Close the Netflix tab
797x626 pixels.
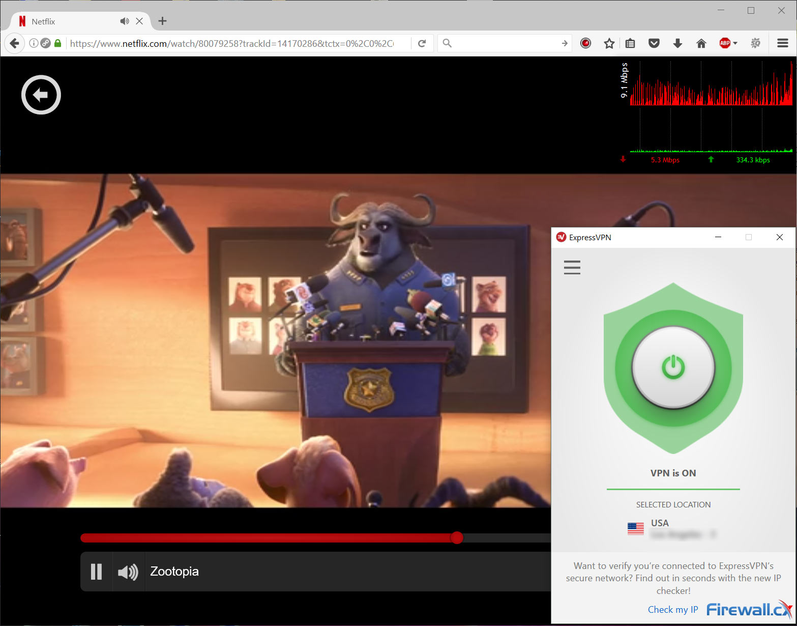[139, 21]
